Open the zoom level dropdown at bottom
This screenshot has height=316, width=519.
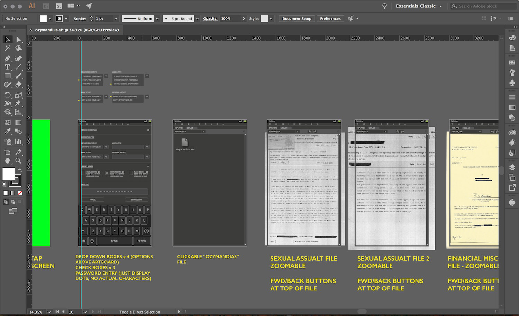(49, 312)
